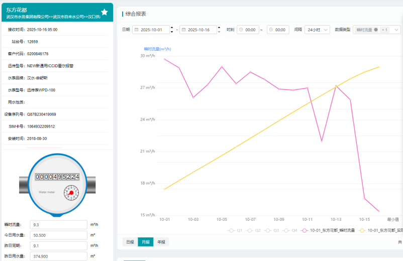Remove the 瞬时流量 tag from data type

coord(376,30)
